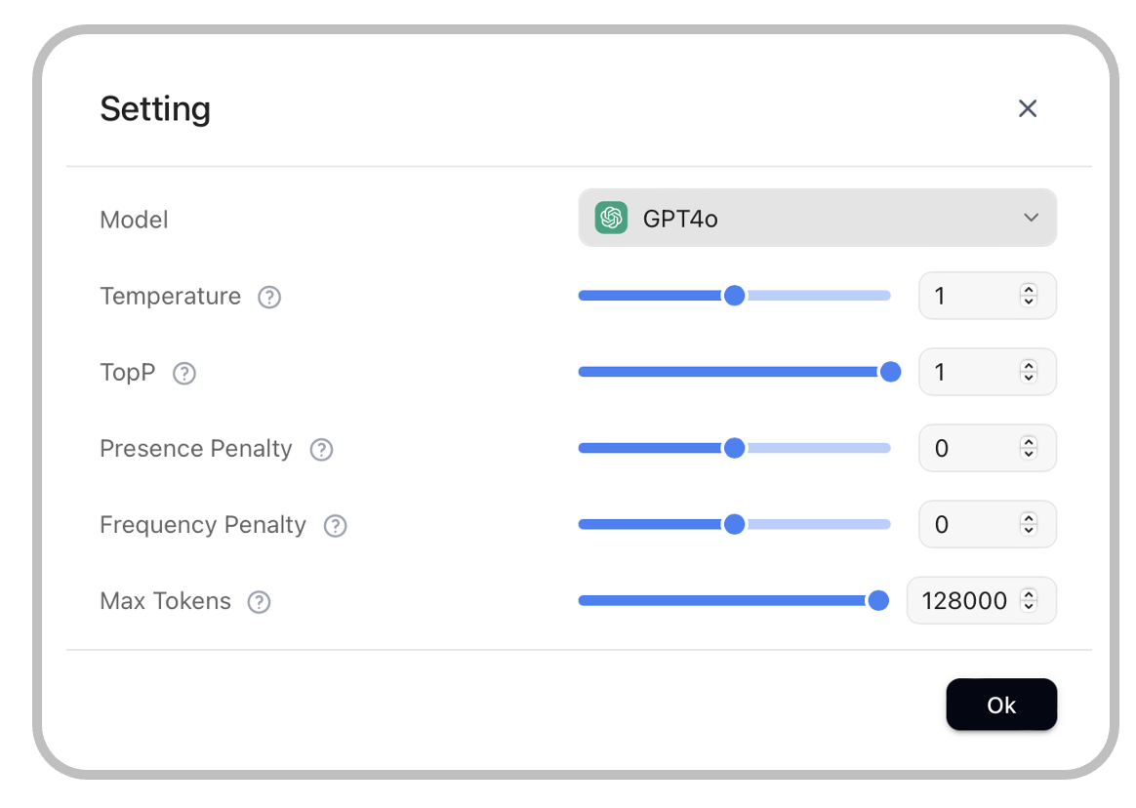Click the Max Tokens slider handle
Screen dimensions: 1136x808
878,600
